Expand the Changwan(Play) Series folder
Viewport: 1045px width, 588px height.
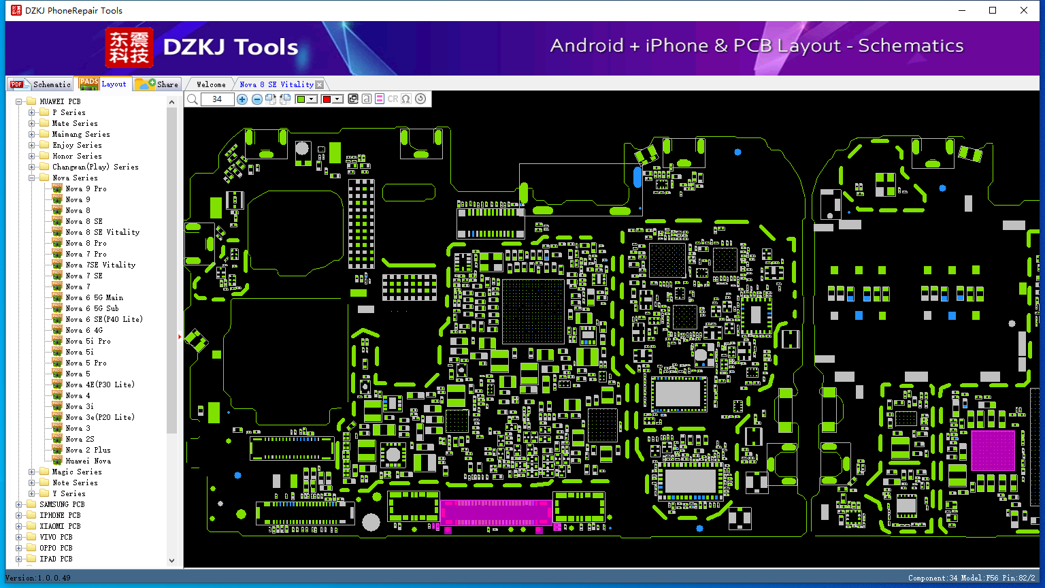pyautogui.click(x=32, y=167)
